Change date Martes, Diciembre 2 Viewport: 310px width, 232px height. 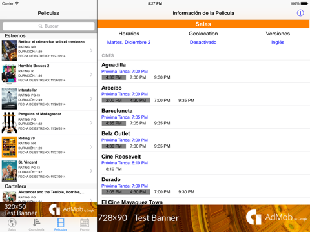129,42
